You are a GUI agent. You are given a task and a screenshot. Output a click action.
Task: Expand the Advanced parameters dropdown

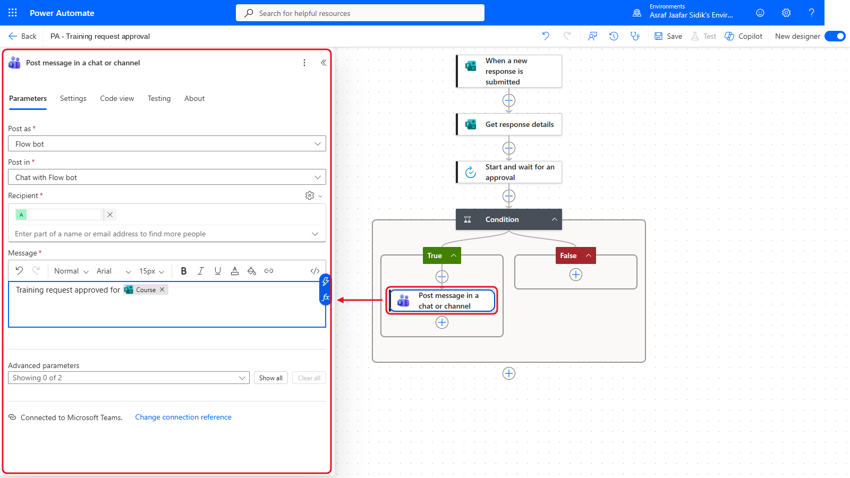129,378
